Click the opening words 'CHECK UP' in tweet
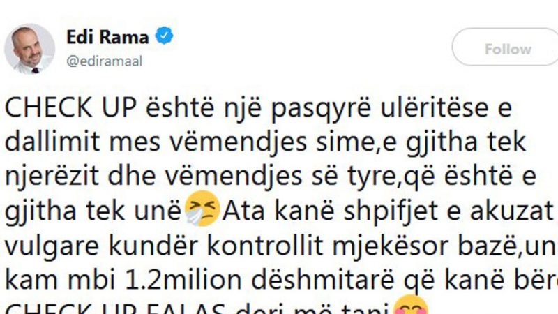This screenshot has width=558, height=314. click(x=70, y=108)
